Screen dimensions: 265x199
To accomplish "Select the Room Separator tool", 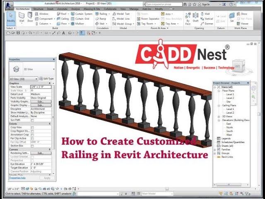I will [x=148, y=19].
